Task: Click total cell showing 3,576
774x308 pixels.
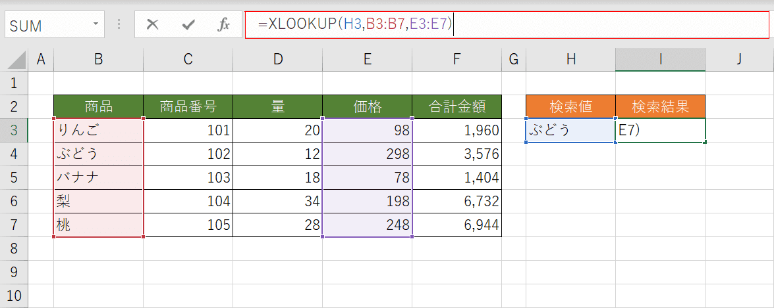Action: (456, 154)
